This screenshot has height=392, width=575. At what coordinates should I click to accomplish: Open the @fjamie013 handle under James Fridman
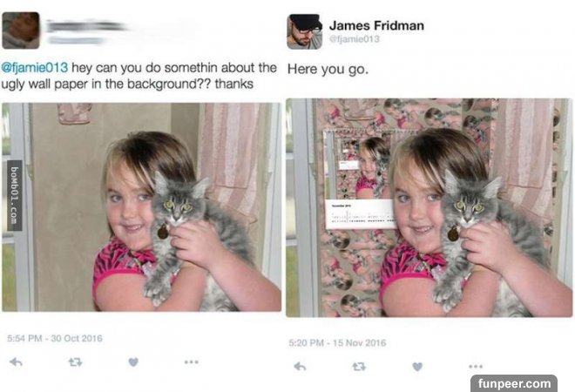(355, 39)
